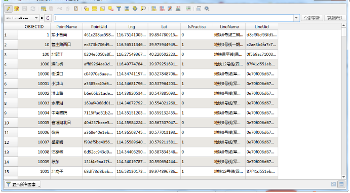This screenshot has width=350, height=193.
Task: Click the Lng column header
Action: [x=132, y=27]
